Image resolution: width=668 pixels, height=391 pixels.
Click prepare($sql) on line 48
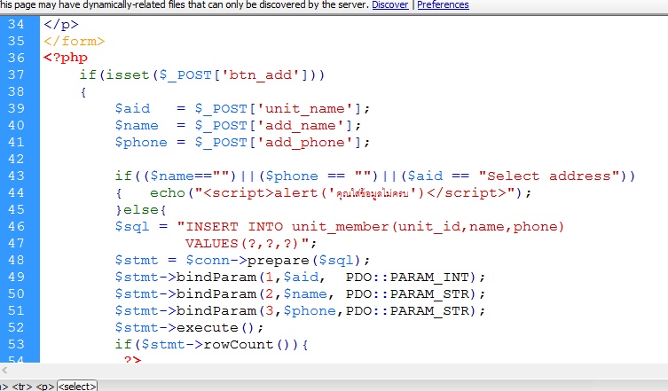pos(303,261)
